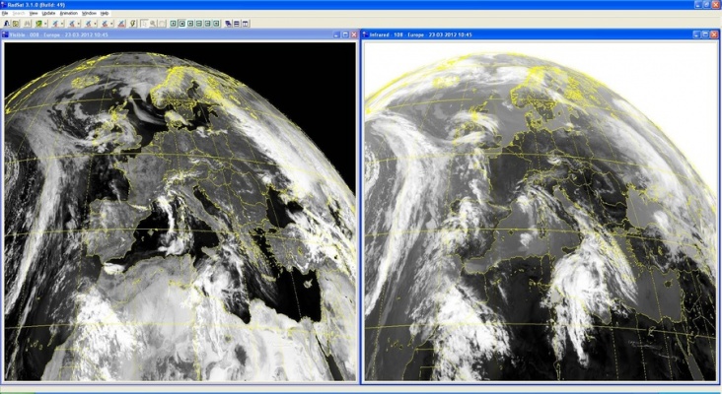This screenshot has width=722, height=394.
Task: Click the Visible 008 Europe satellite image
Action: (180, 209)
